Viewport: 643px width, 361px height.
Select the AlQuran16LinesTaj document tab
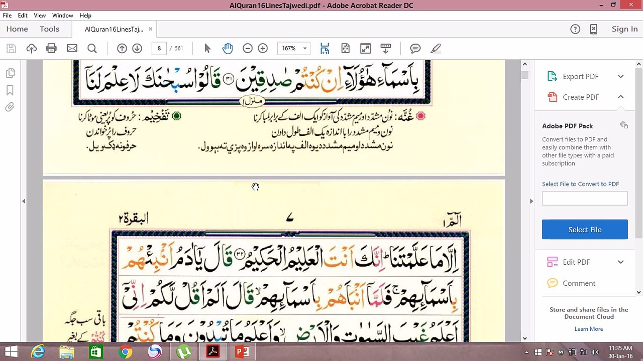tap(114, 29)
